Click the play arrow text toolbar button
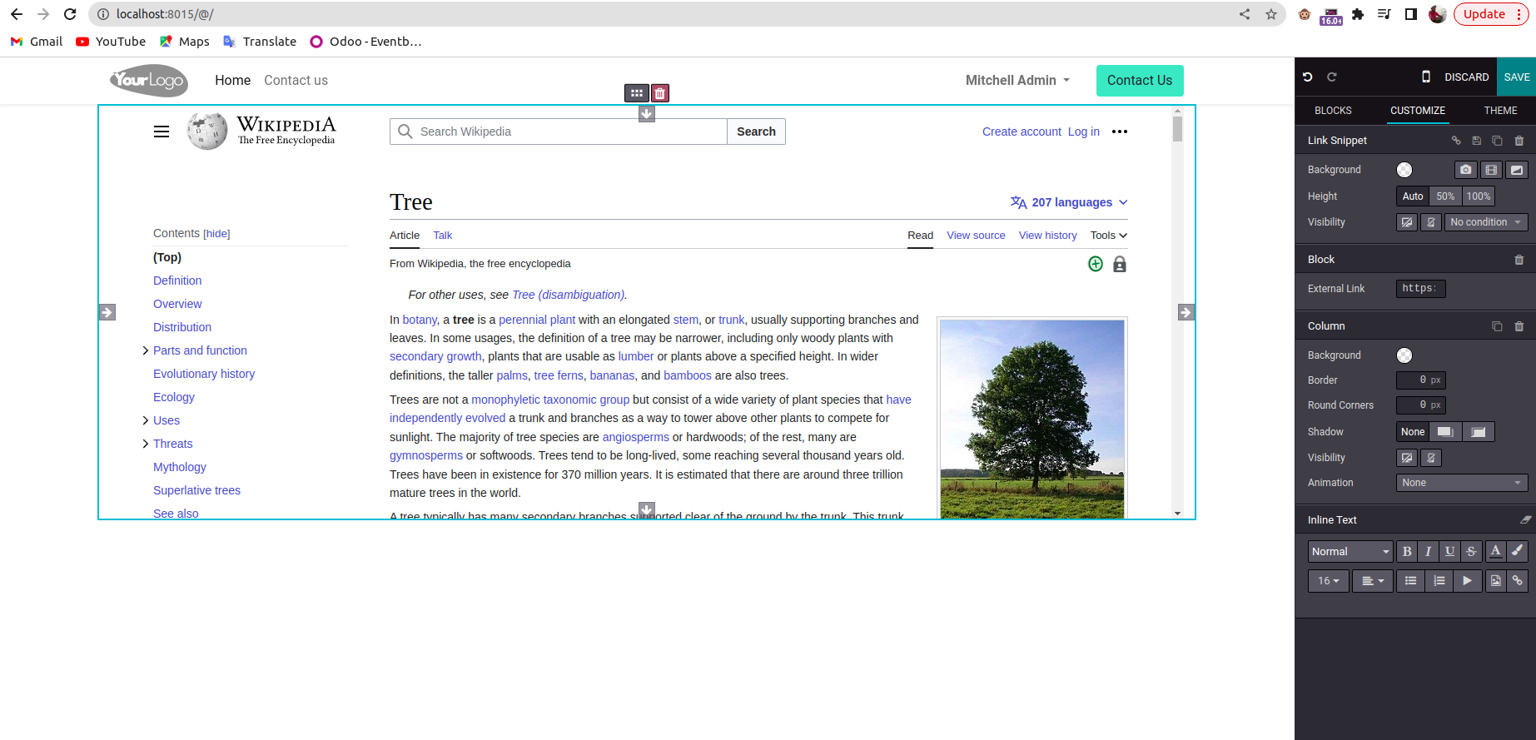The width and height of the screenshot is (1536, 740). (1467, 581)
